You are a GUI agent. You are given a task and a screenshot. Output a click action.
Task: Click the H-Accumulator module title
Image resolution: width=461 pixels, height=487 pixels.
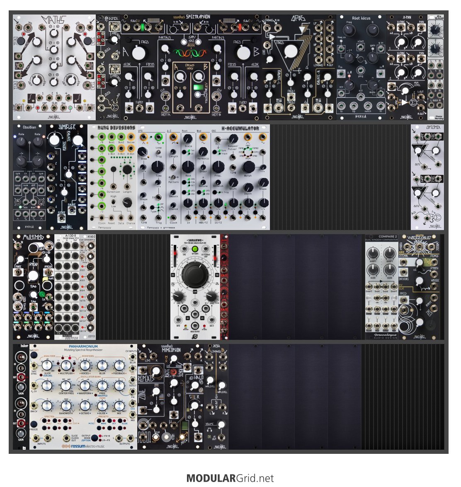tap(240, 128)
